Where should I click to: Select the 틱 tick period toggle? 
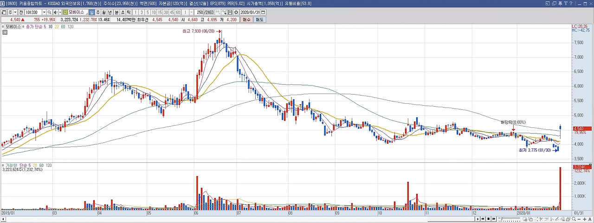129,12
